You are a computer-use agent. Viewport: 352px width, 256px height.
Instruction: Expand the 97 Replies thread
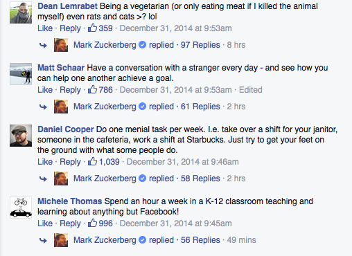200,45
